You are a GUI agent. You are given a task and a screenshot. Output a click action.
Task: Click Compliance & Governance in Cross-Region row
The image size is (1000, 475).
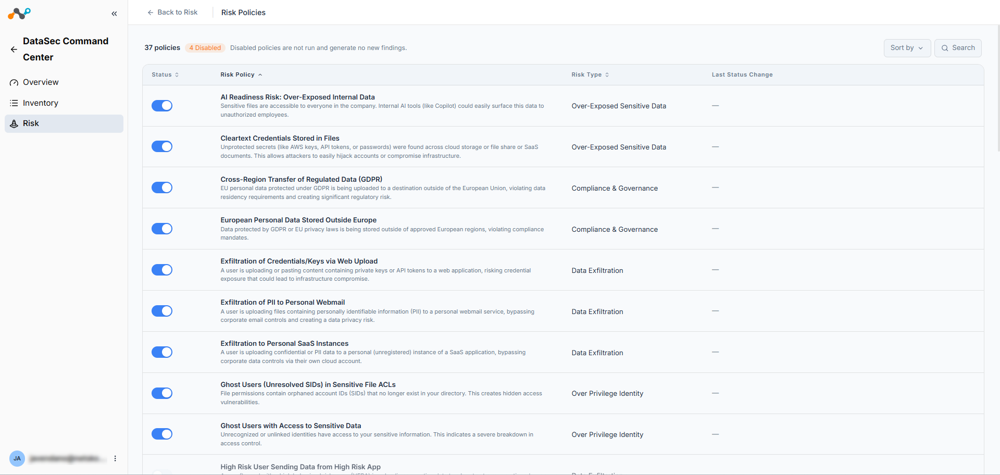click(615, 189)
